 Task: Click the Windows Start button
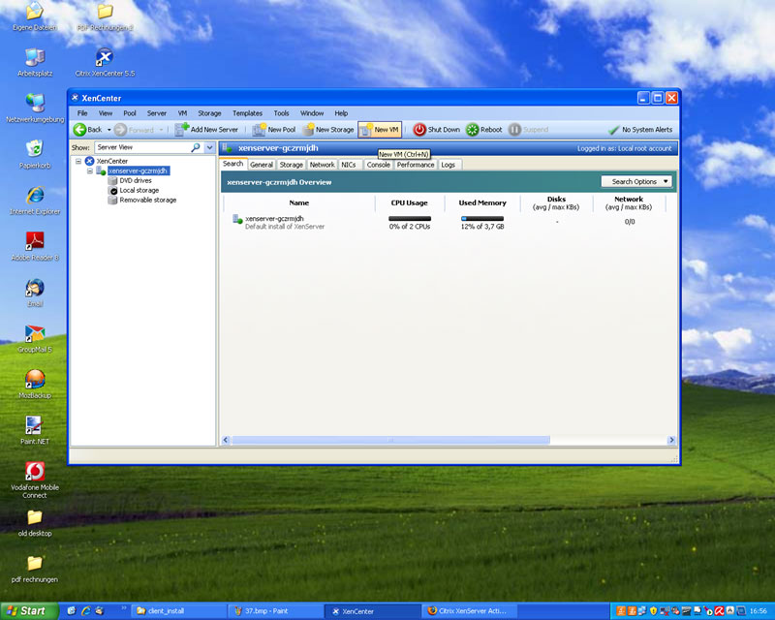tap(29, 611)
